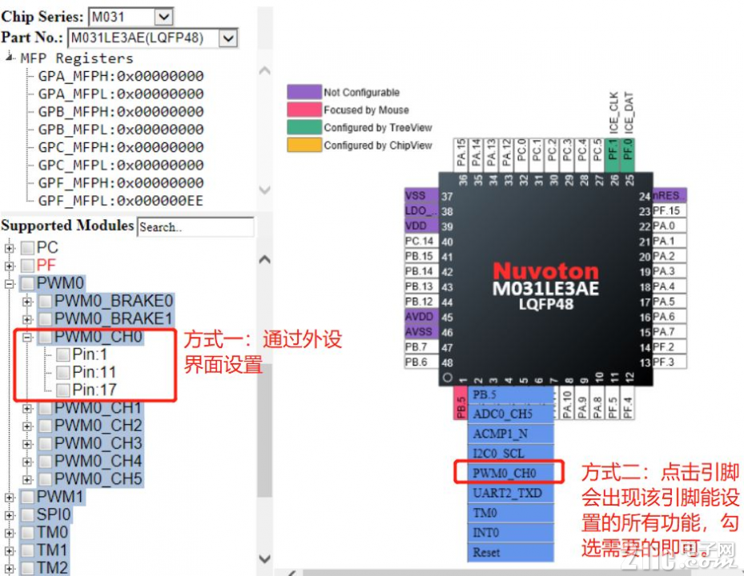Select ACMP1_N function in pin menu
The width and height of the screenshot is (744, 576).
(511, 434)
